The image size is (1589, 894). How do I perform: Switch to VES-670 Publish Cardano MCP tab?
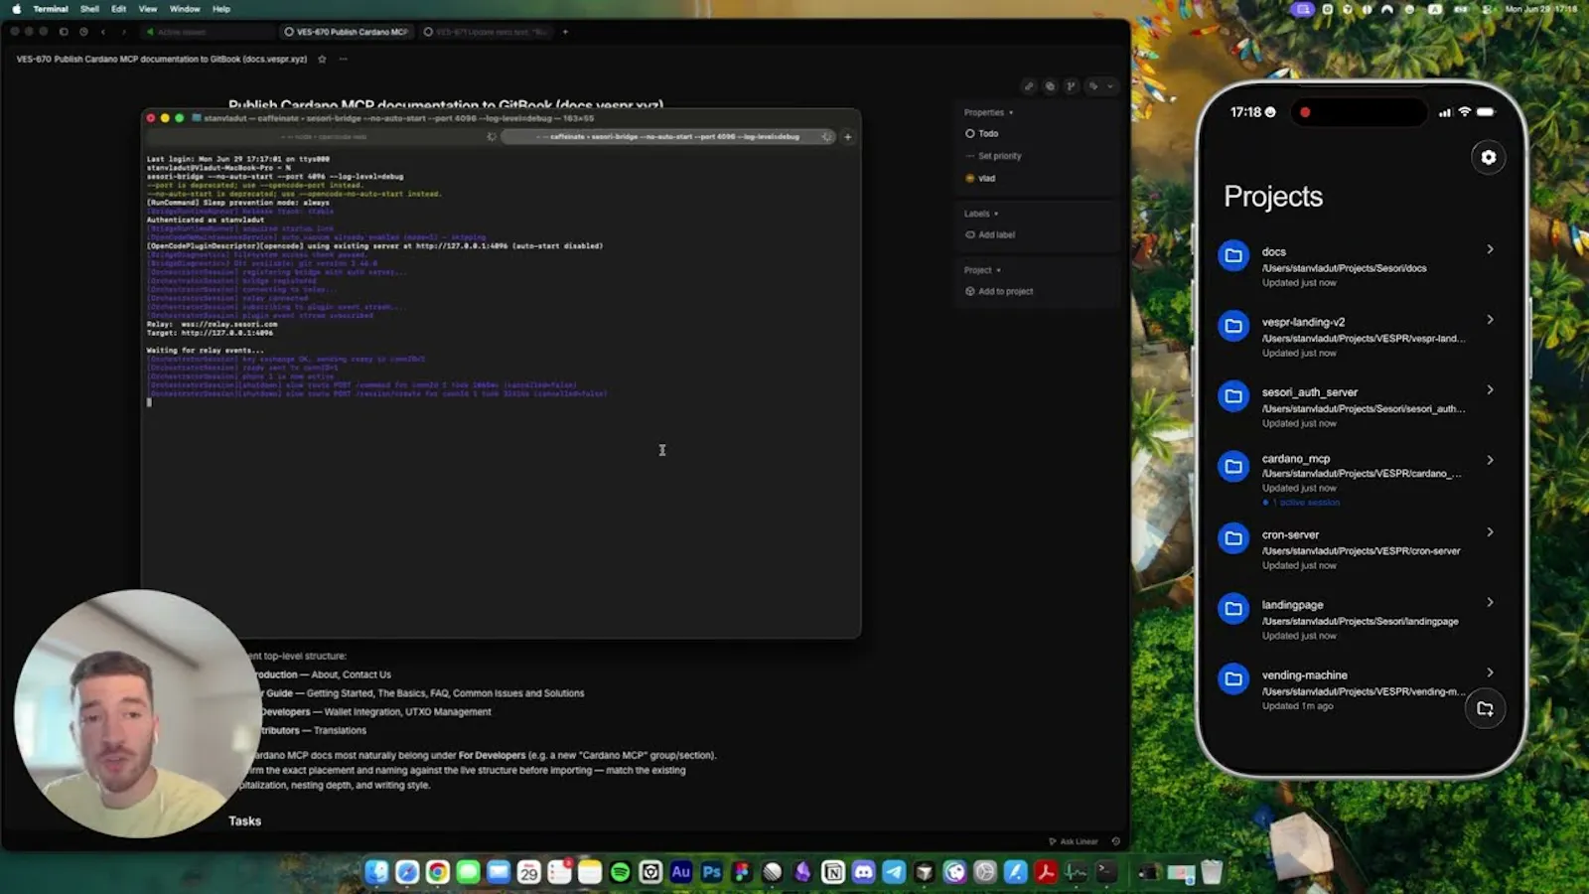[x=347, y=32]
